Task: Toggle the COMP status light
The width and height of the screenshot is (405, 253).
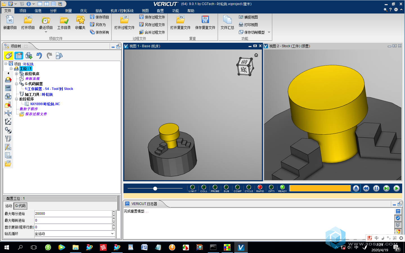Action: [237, 187]
